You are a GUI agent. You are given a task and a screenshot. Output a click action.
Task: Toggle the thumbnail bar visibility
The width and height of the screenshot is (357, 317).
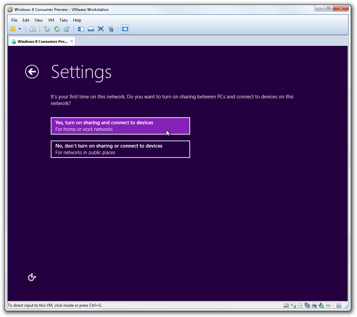click(x=91, y=29)
